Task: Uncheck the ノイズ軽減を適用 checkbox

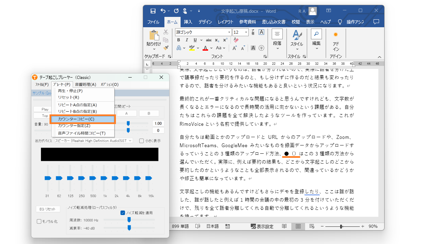Action: [123, 213]
